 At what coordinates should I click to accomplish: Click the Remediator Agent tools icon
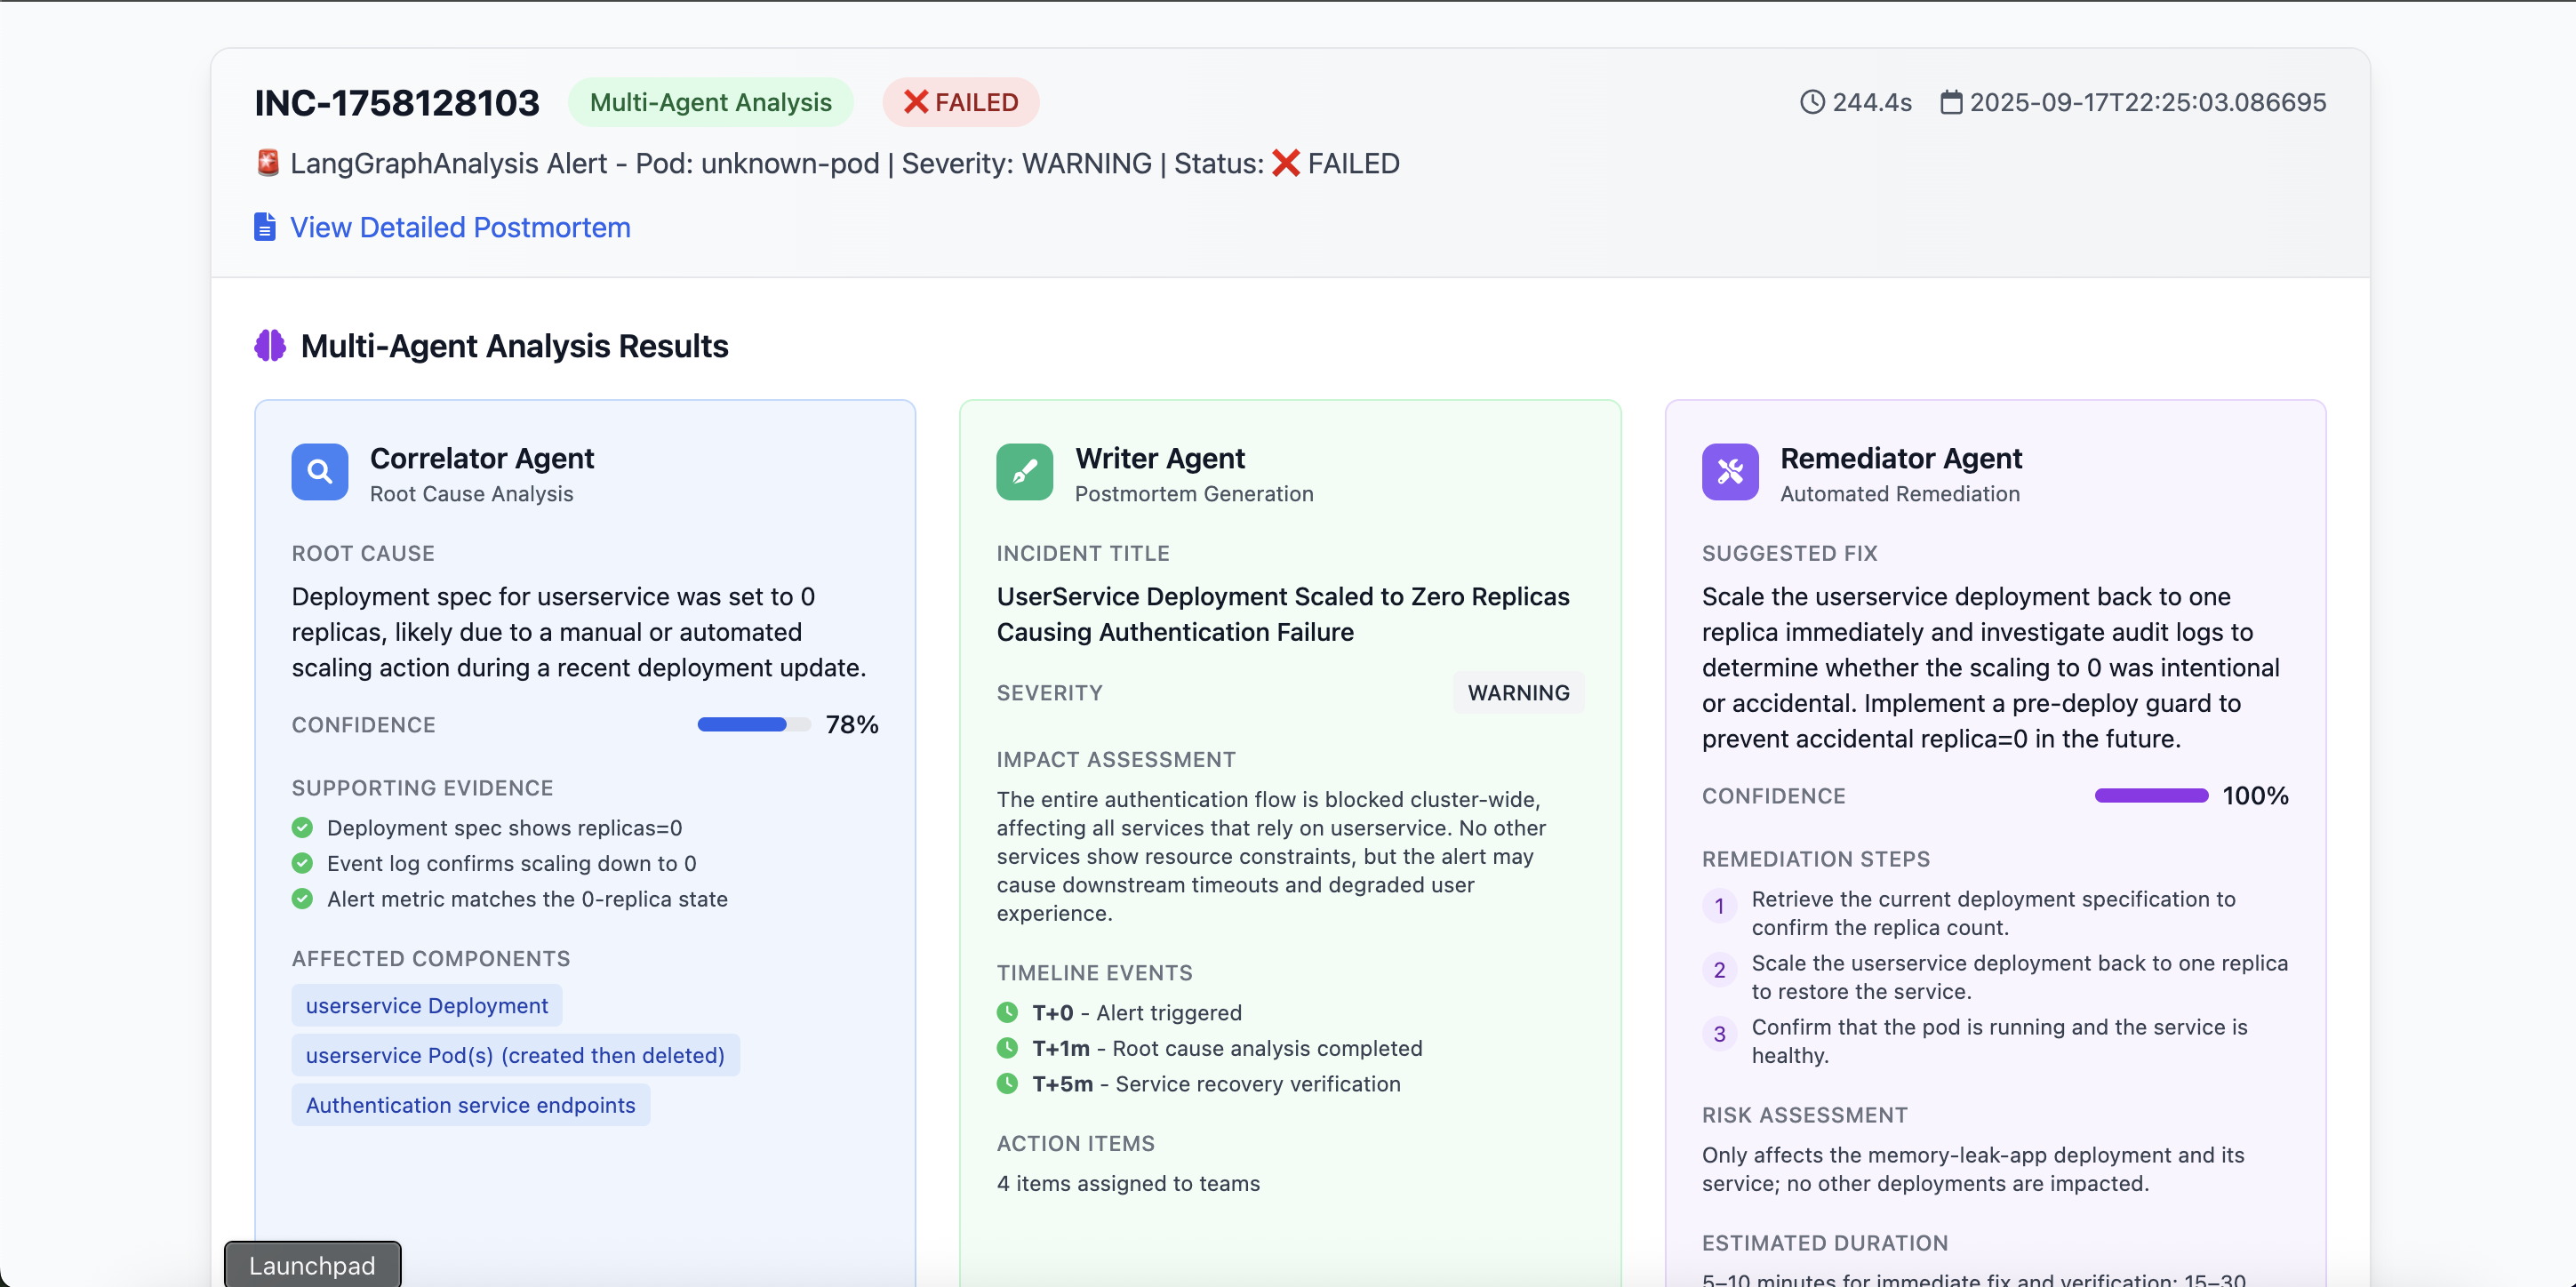coord(1729,472)
